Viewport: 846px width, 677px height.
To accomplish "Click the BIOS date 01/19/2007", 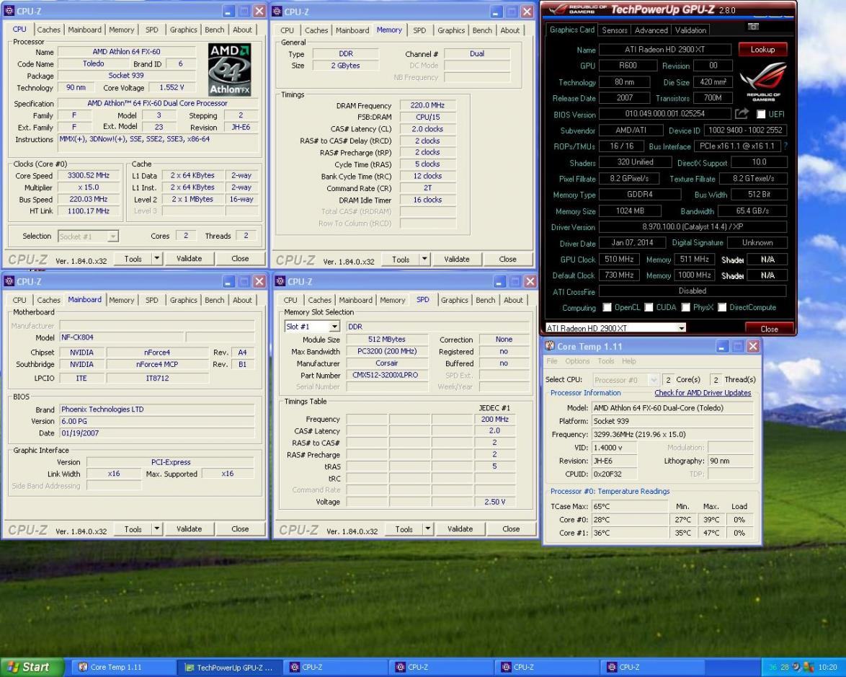I will 156,433.
